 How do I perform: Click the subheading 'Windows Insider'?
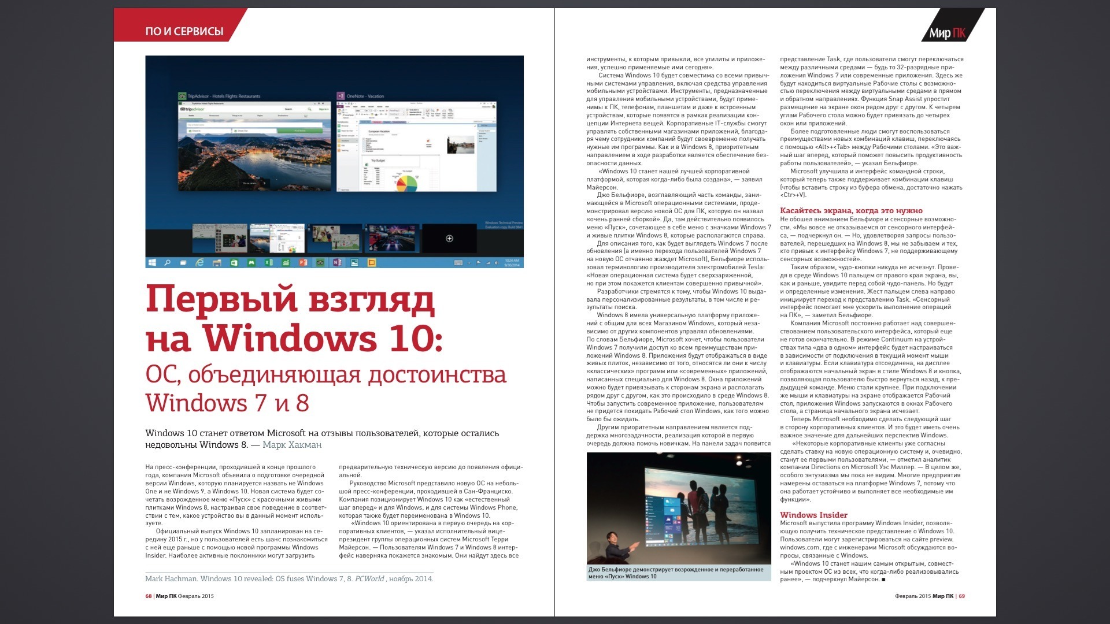813,515
